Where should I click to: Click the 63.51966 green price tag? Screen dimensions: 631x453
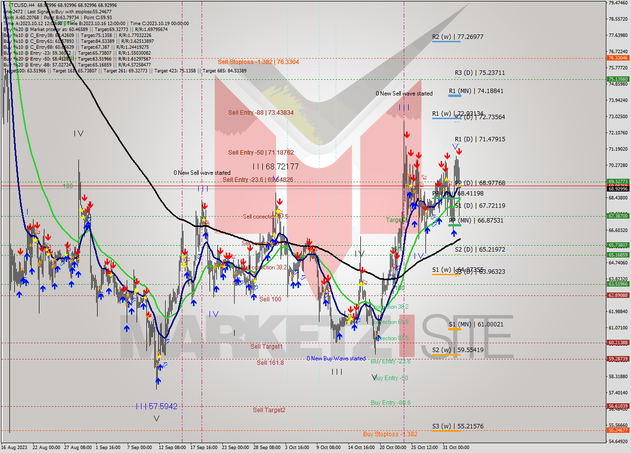pos(618,284)
